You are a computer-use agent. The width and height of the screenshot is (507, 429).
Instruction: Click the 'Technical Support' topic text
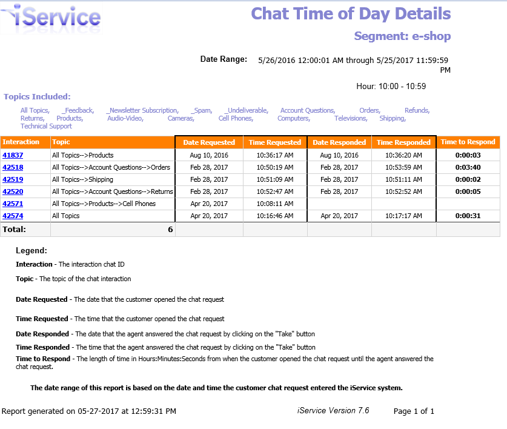[46, 126]
